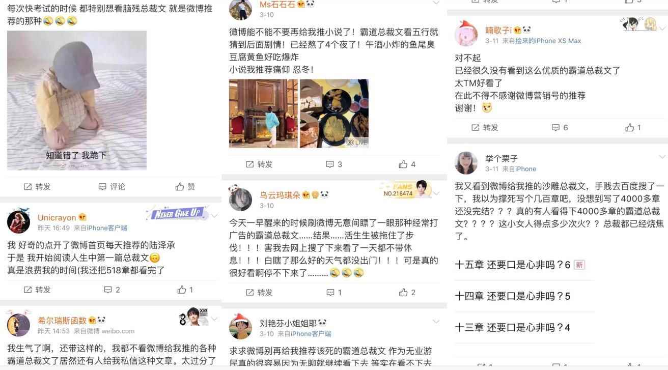Open 2 comments on Unicrayon's post

click(112, 290)
